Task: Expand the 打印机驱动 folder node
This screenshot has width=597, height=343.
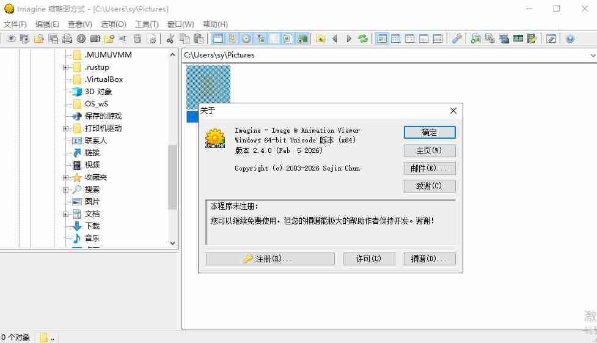Action: pos(65,128)
